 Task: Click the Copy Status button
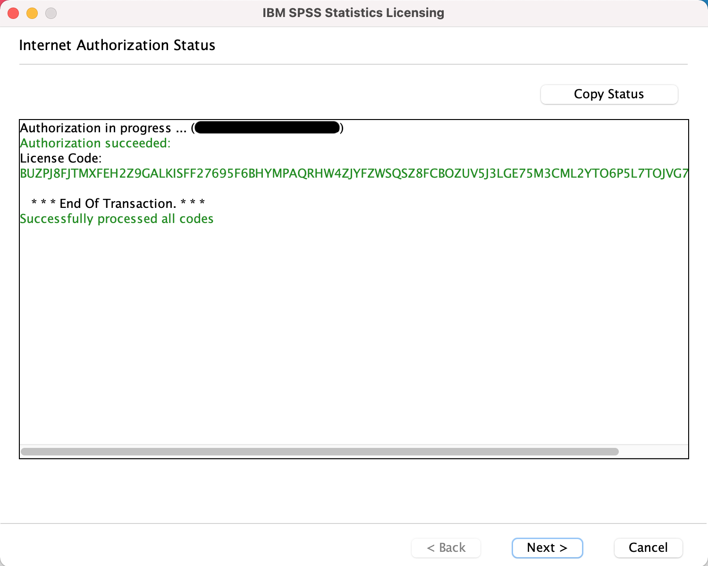tap(609, 94)
